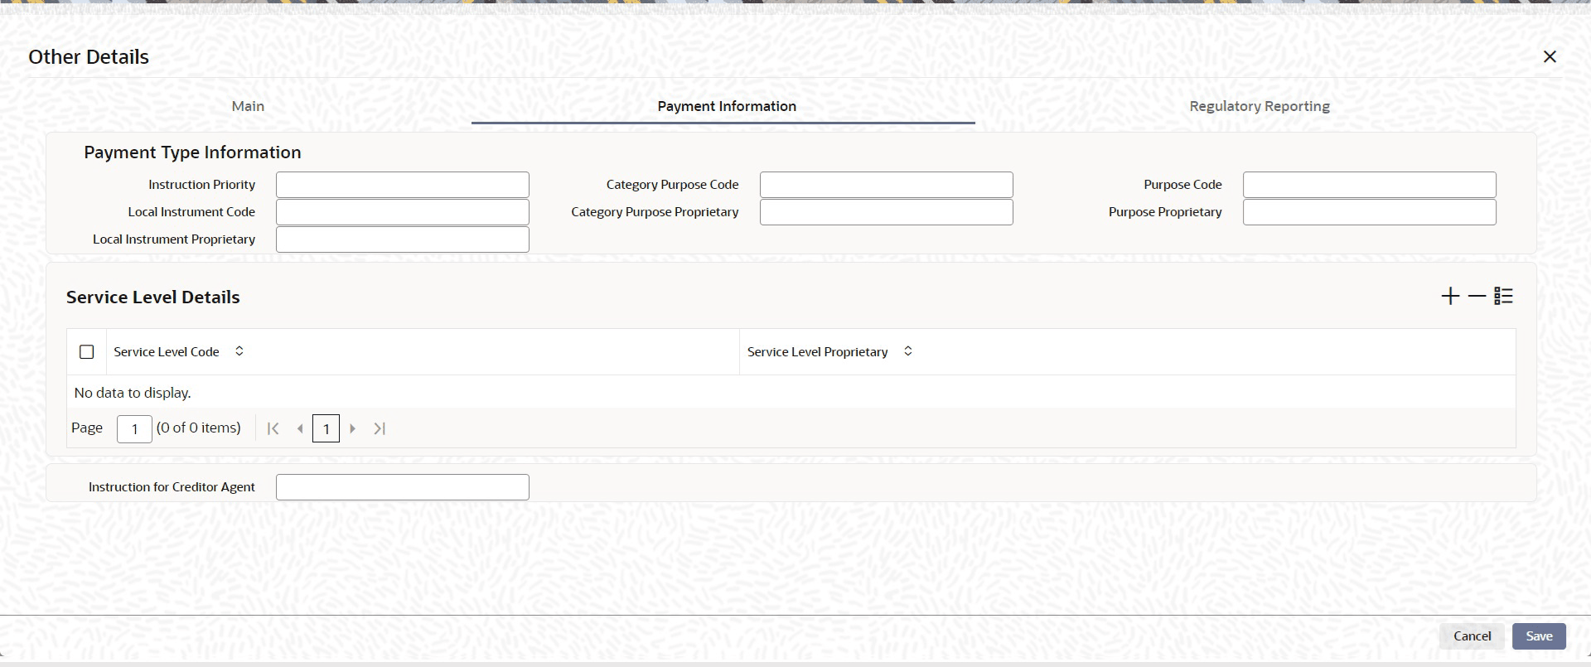Go to previous page of service levels
The height and width of the screenshot is (667, 1591).
[300, 428]
